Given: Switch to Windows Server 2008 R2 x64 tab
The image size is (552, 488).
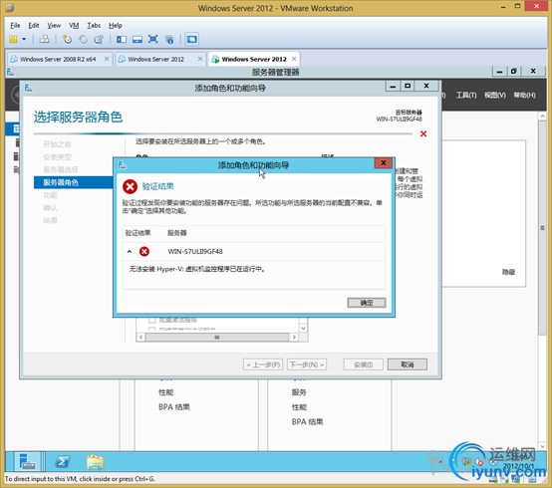Looking at the screenshot, I should point(58,59).
